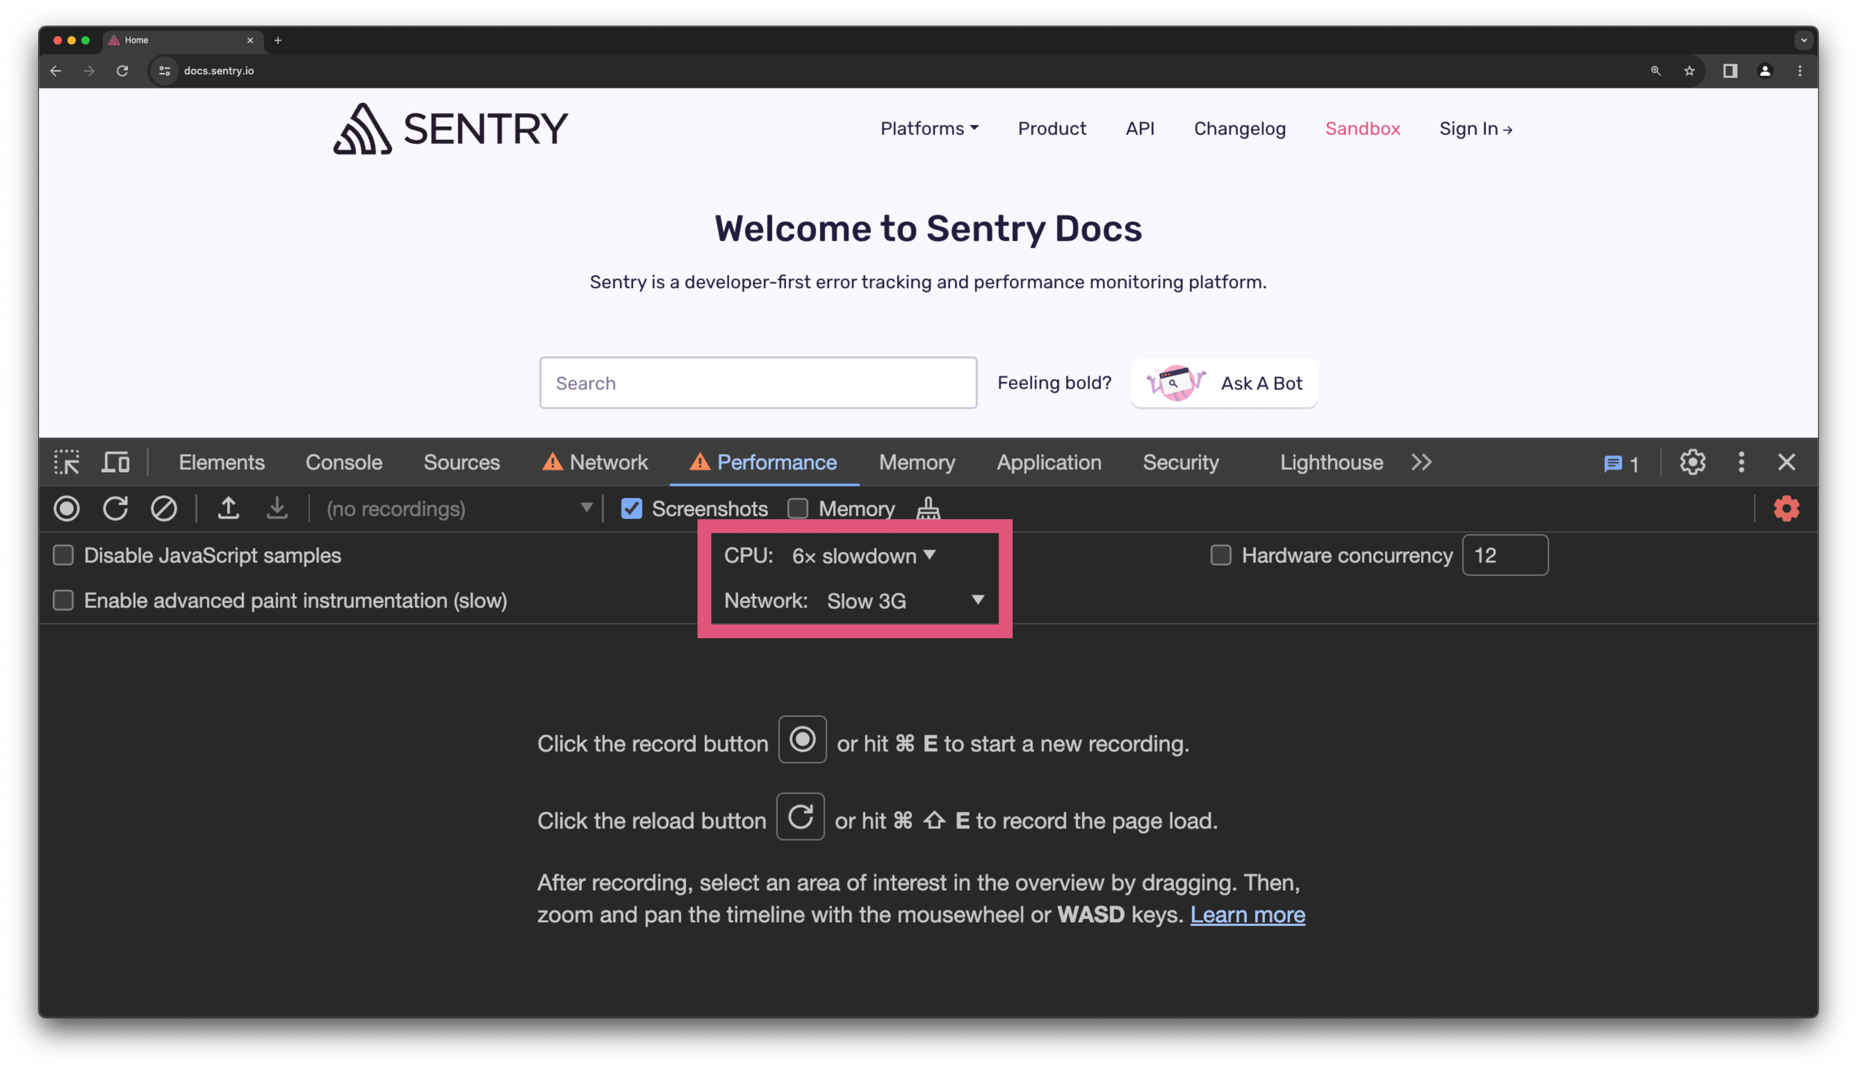Reload the page with browser refresh icon
The image size is (1857, 1069).
[123, 71]
